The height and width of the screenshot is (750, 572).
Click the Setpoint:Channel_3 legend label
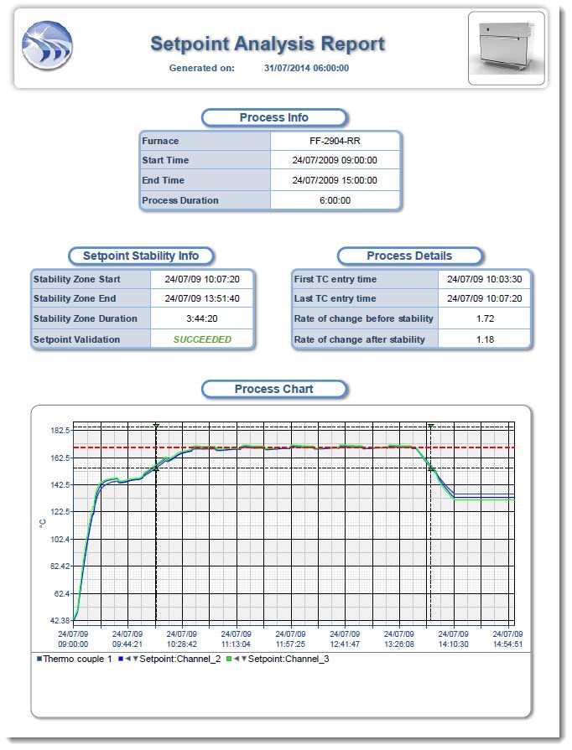point(289,659)
